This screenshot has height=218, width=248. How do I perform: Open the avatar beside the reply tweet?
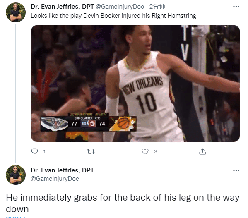pos(16,175)
